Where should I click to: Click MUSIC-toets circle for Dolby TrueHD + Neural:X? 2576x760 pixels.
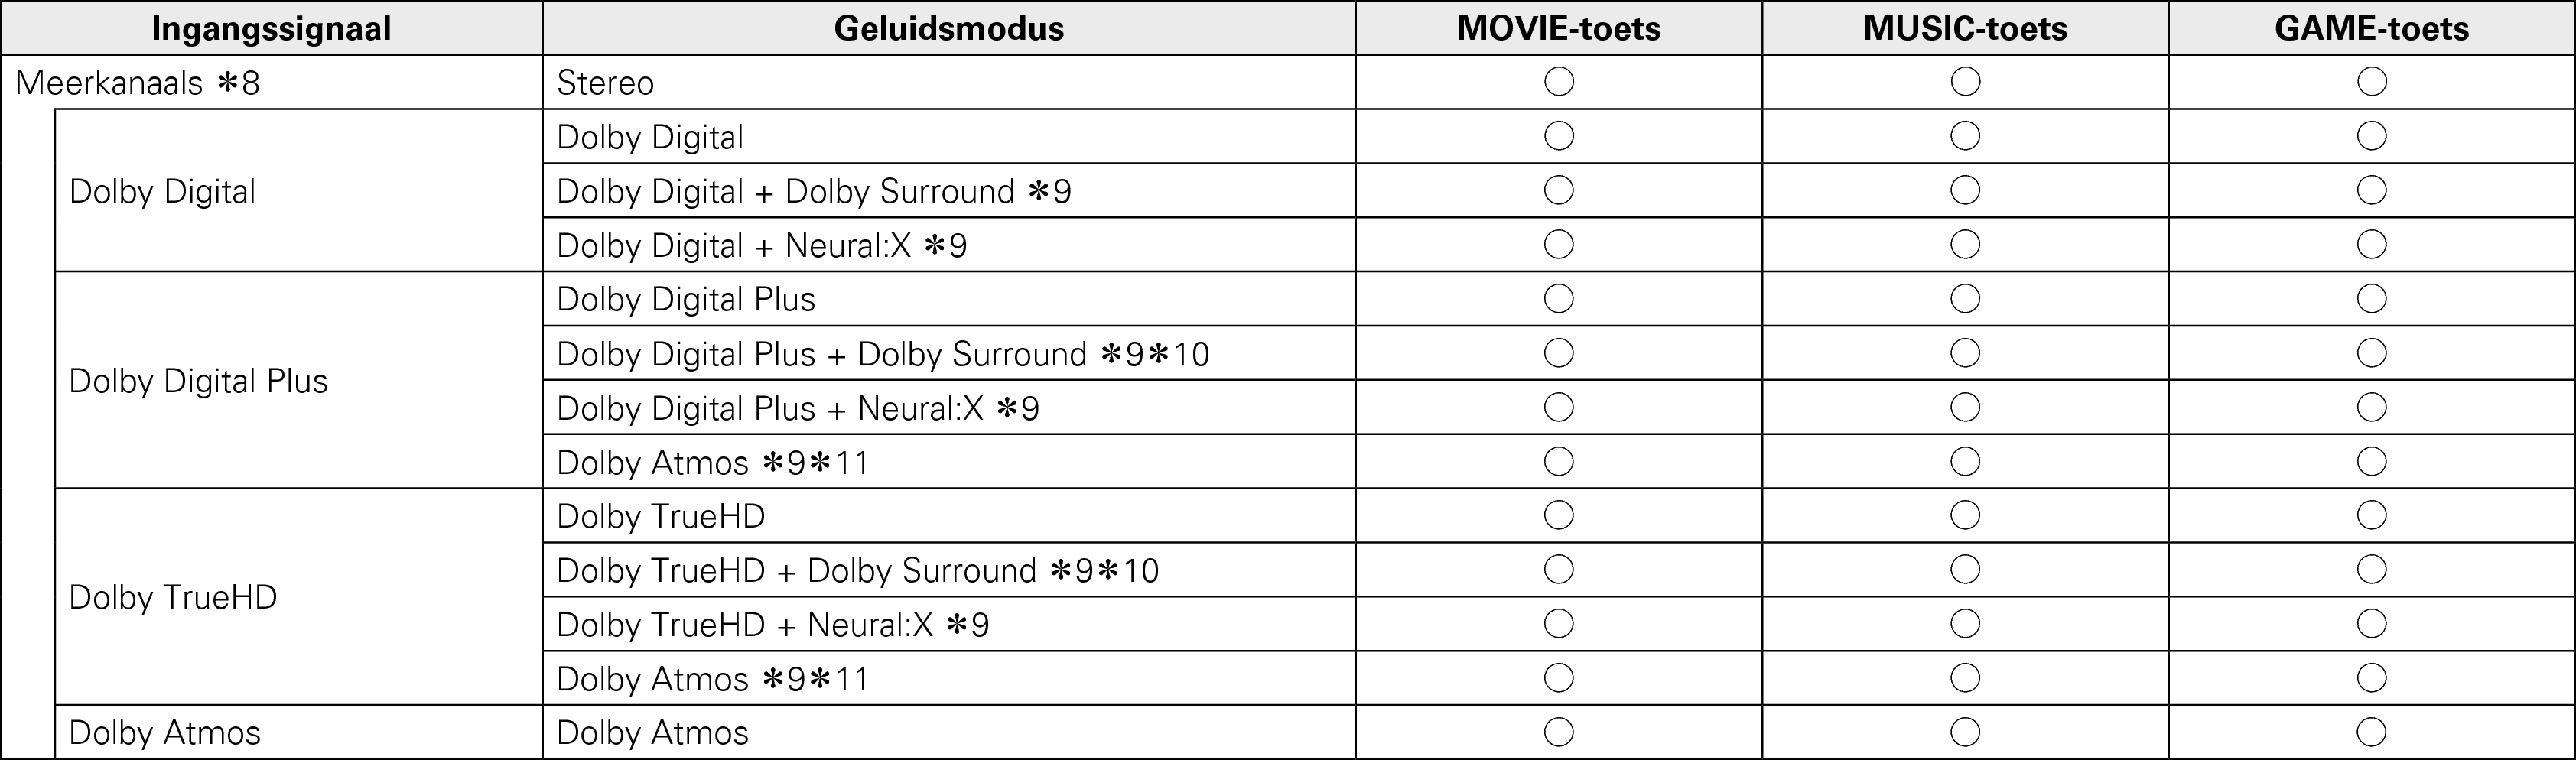click(x=1965, y=624)
